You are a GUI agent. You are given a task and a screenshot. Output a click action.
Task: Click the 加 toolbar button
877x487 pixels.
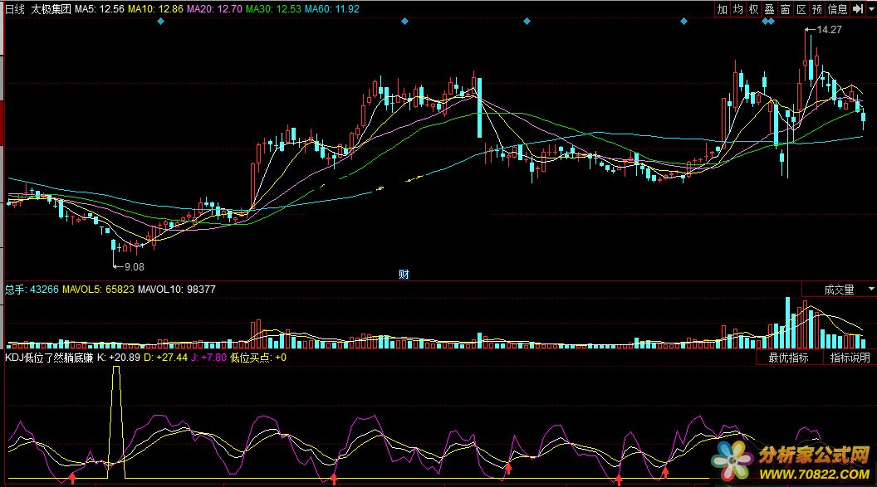[722, 9]
